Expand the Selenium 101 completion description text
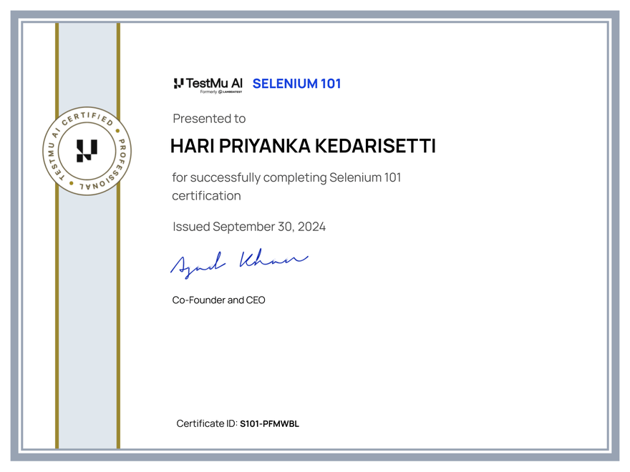 [x=286, y=186]
